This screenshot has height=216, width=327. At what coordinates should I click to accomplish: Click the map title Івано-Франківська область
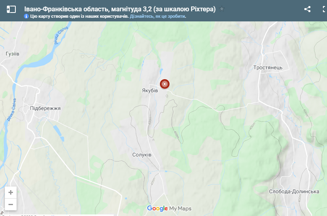click(120, 9)
